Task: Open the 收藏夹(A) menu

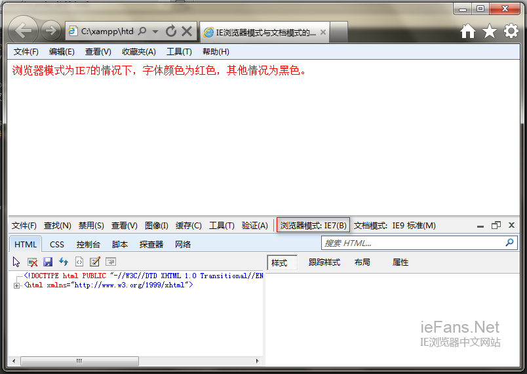Action: [x=138, y=51]
